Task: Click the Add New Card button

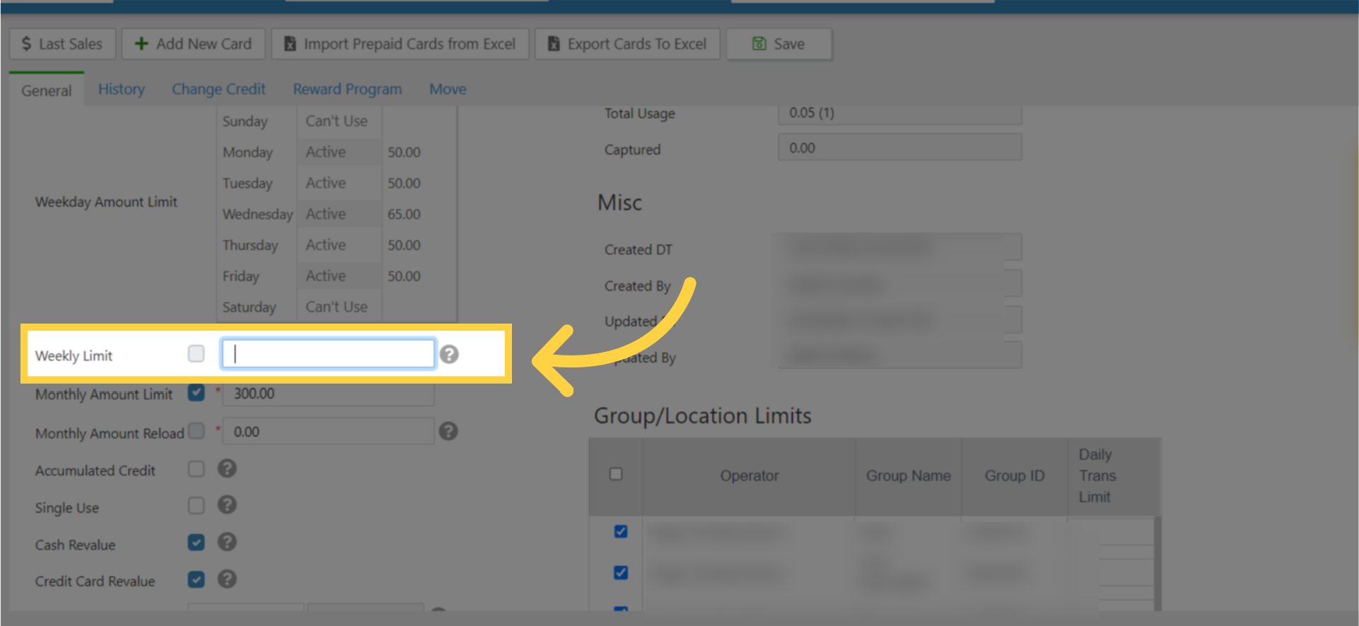Action: click(194, 44)
